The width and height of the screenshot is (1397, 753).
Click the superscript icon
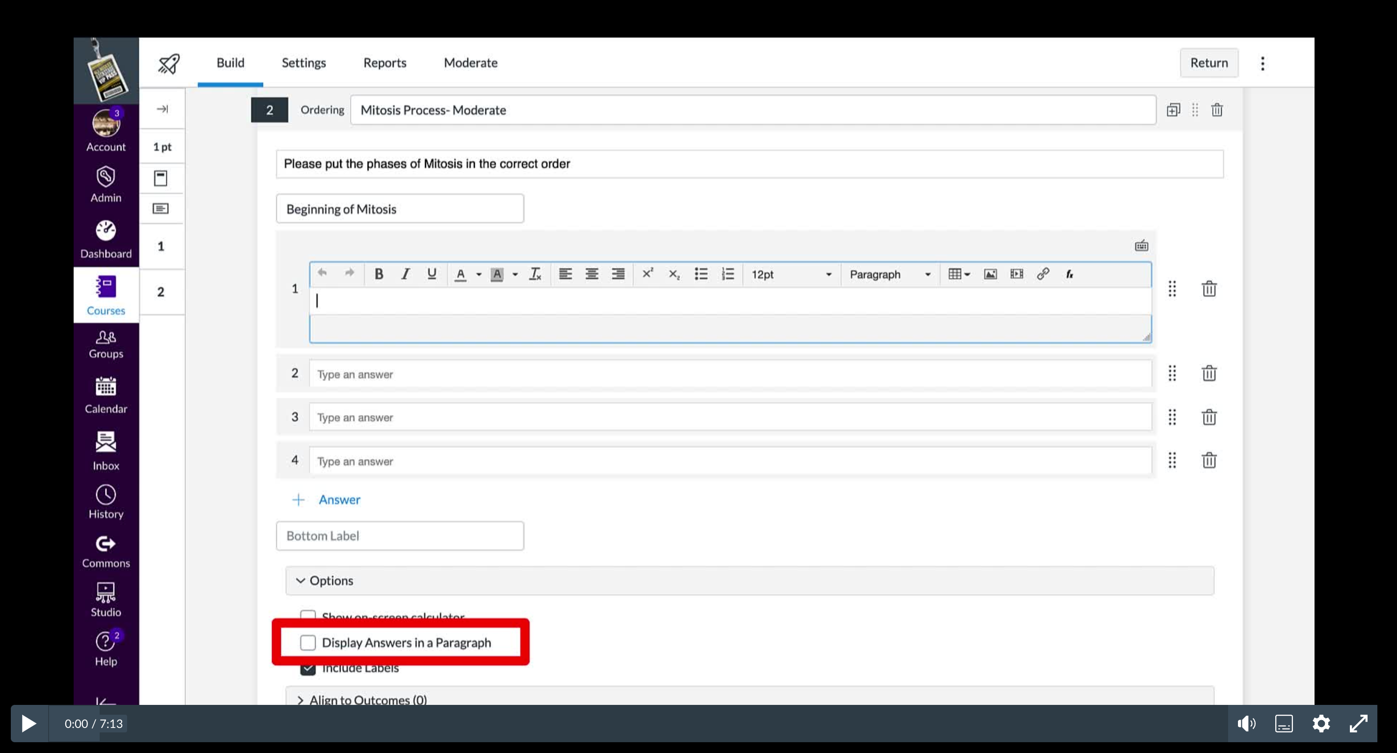(647, 274)
